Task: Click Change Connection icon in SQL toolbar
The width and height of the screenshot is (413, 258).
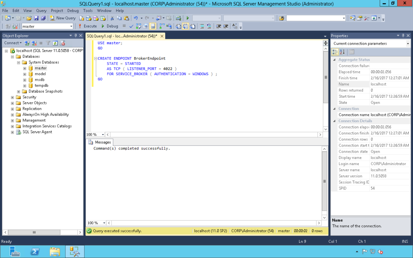Action: point(15,26)
